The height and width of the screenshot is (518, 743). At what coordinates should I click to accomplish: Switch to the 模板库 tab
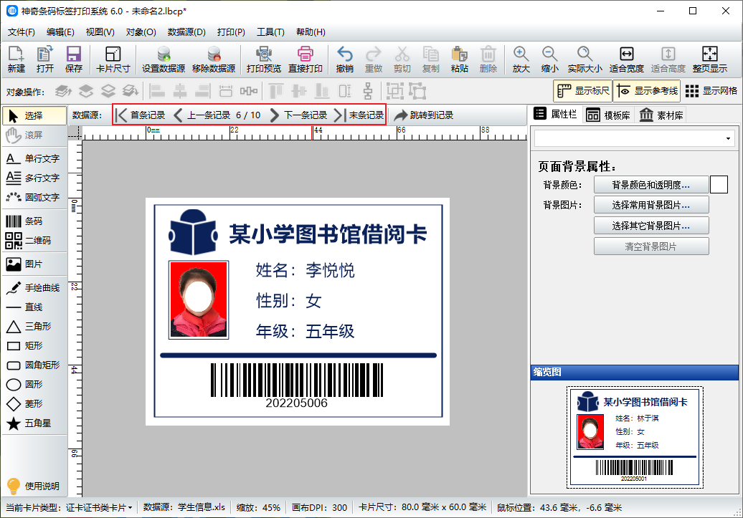click(608, 115)
